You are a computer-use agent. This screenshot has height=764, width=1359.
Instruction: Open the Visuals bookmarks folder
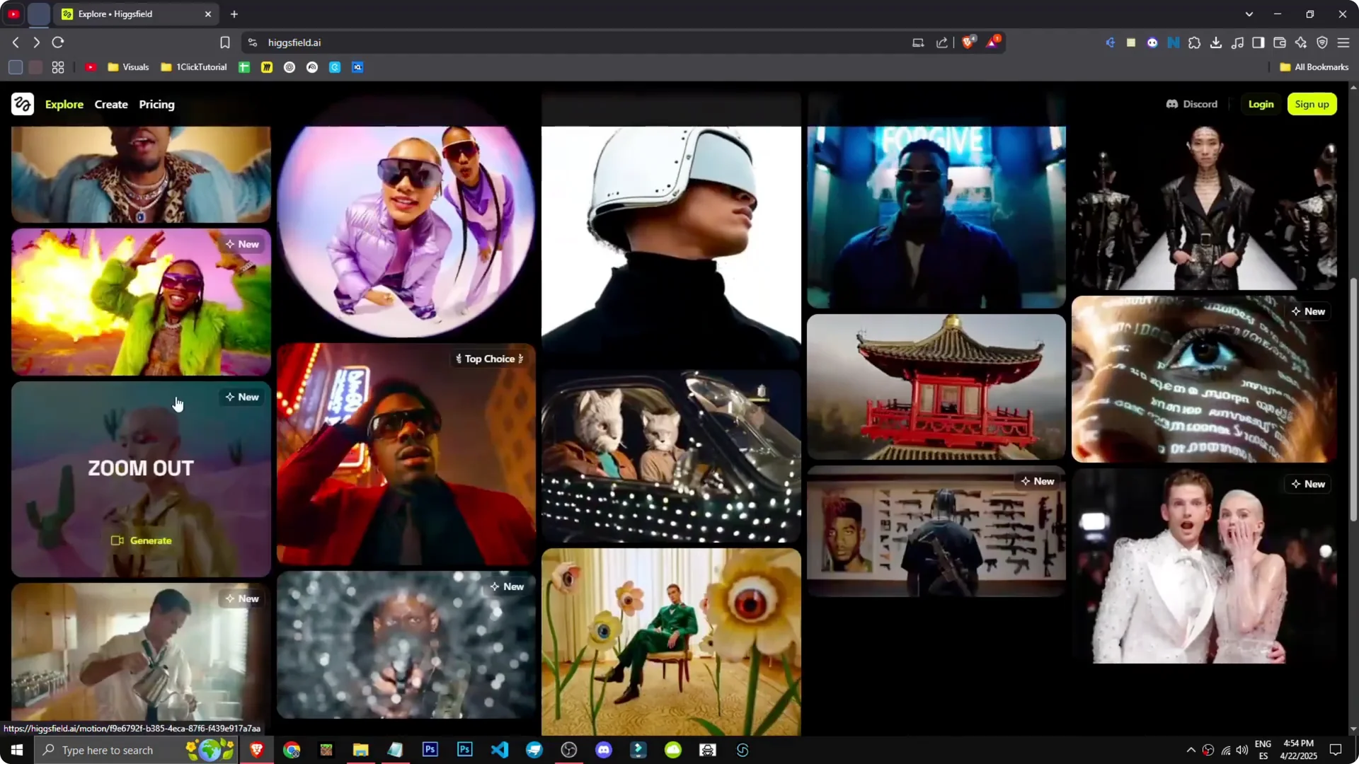[x=128, y=66]
